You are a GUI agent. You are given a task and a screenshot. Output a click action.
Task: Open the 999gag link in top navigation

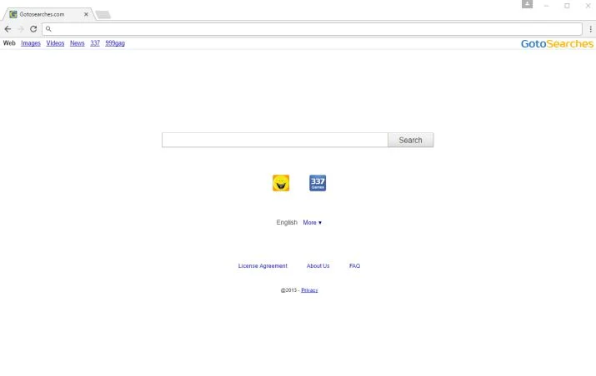(x=115, y=43)
